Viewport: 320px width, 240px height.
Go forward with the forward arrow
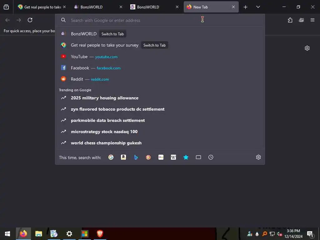click(x=19, y=20)
